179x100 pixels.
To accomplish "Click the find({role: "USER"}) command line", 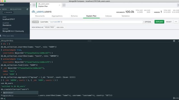I will [19, 65].
